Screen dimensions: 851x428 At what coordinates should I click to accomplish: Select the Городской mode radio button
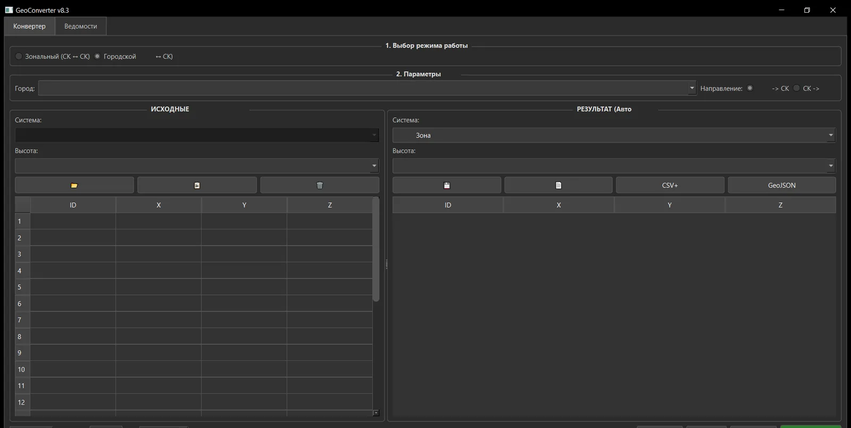click(x=97, y=56)
